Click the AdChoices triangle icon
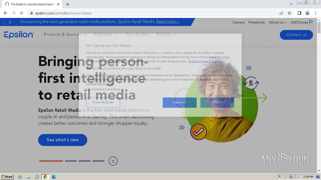Viewport: 321px width, 180px height. (311, 22)
